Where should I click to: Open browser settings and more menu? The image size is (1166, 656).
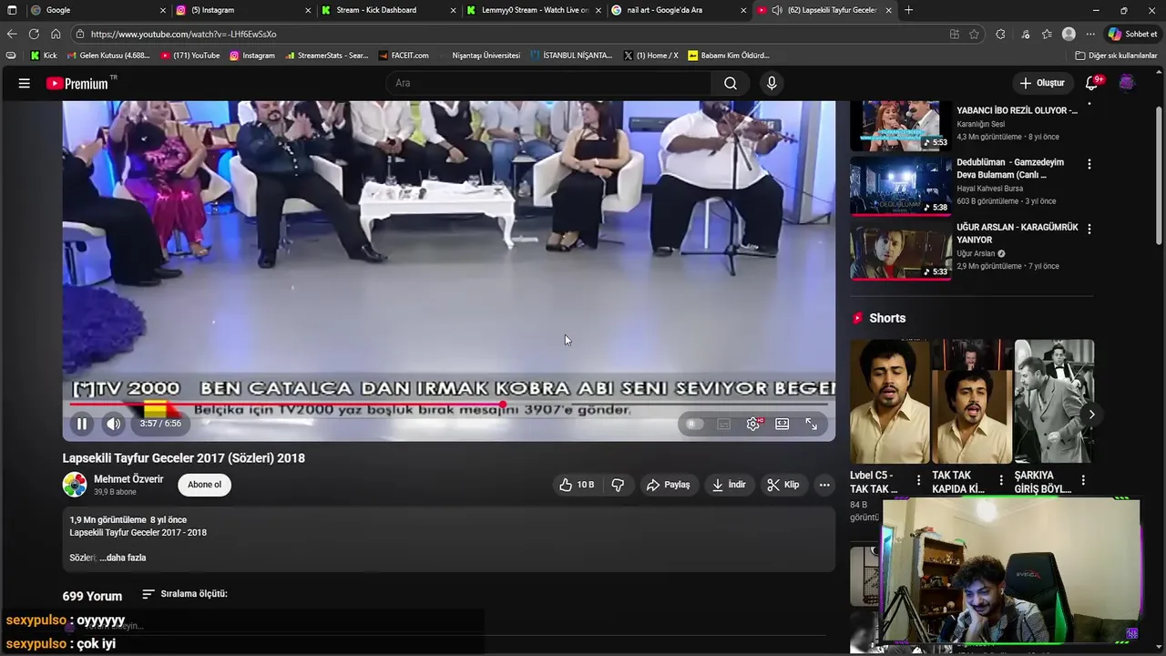(x=1090, y=34)
